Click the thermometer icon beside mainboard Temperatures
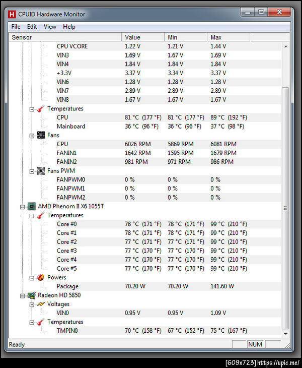Viewport: 302px width, 368px height. [41, 109]
